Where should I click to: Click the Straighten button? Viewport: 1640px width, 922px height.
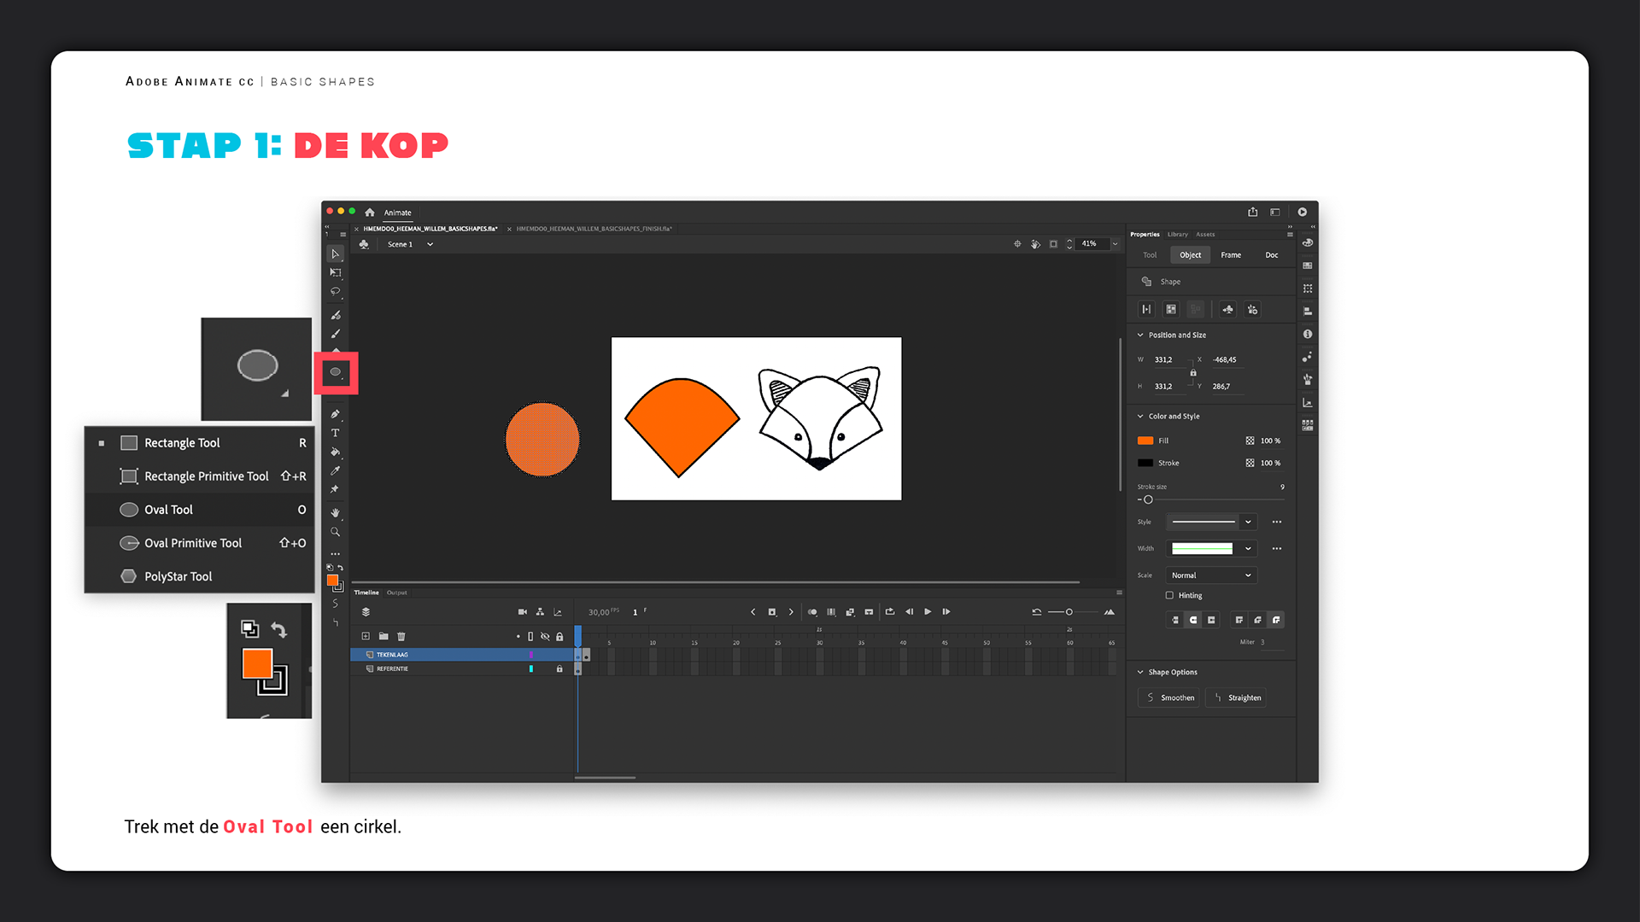[x=1237, y=697]
